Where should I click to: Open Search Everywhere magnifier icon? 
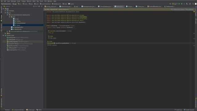click(x=193, y=4)
